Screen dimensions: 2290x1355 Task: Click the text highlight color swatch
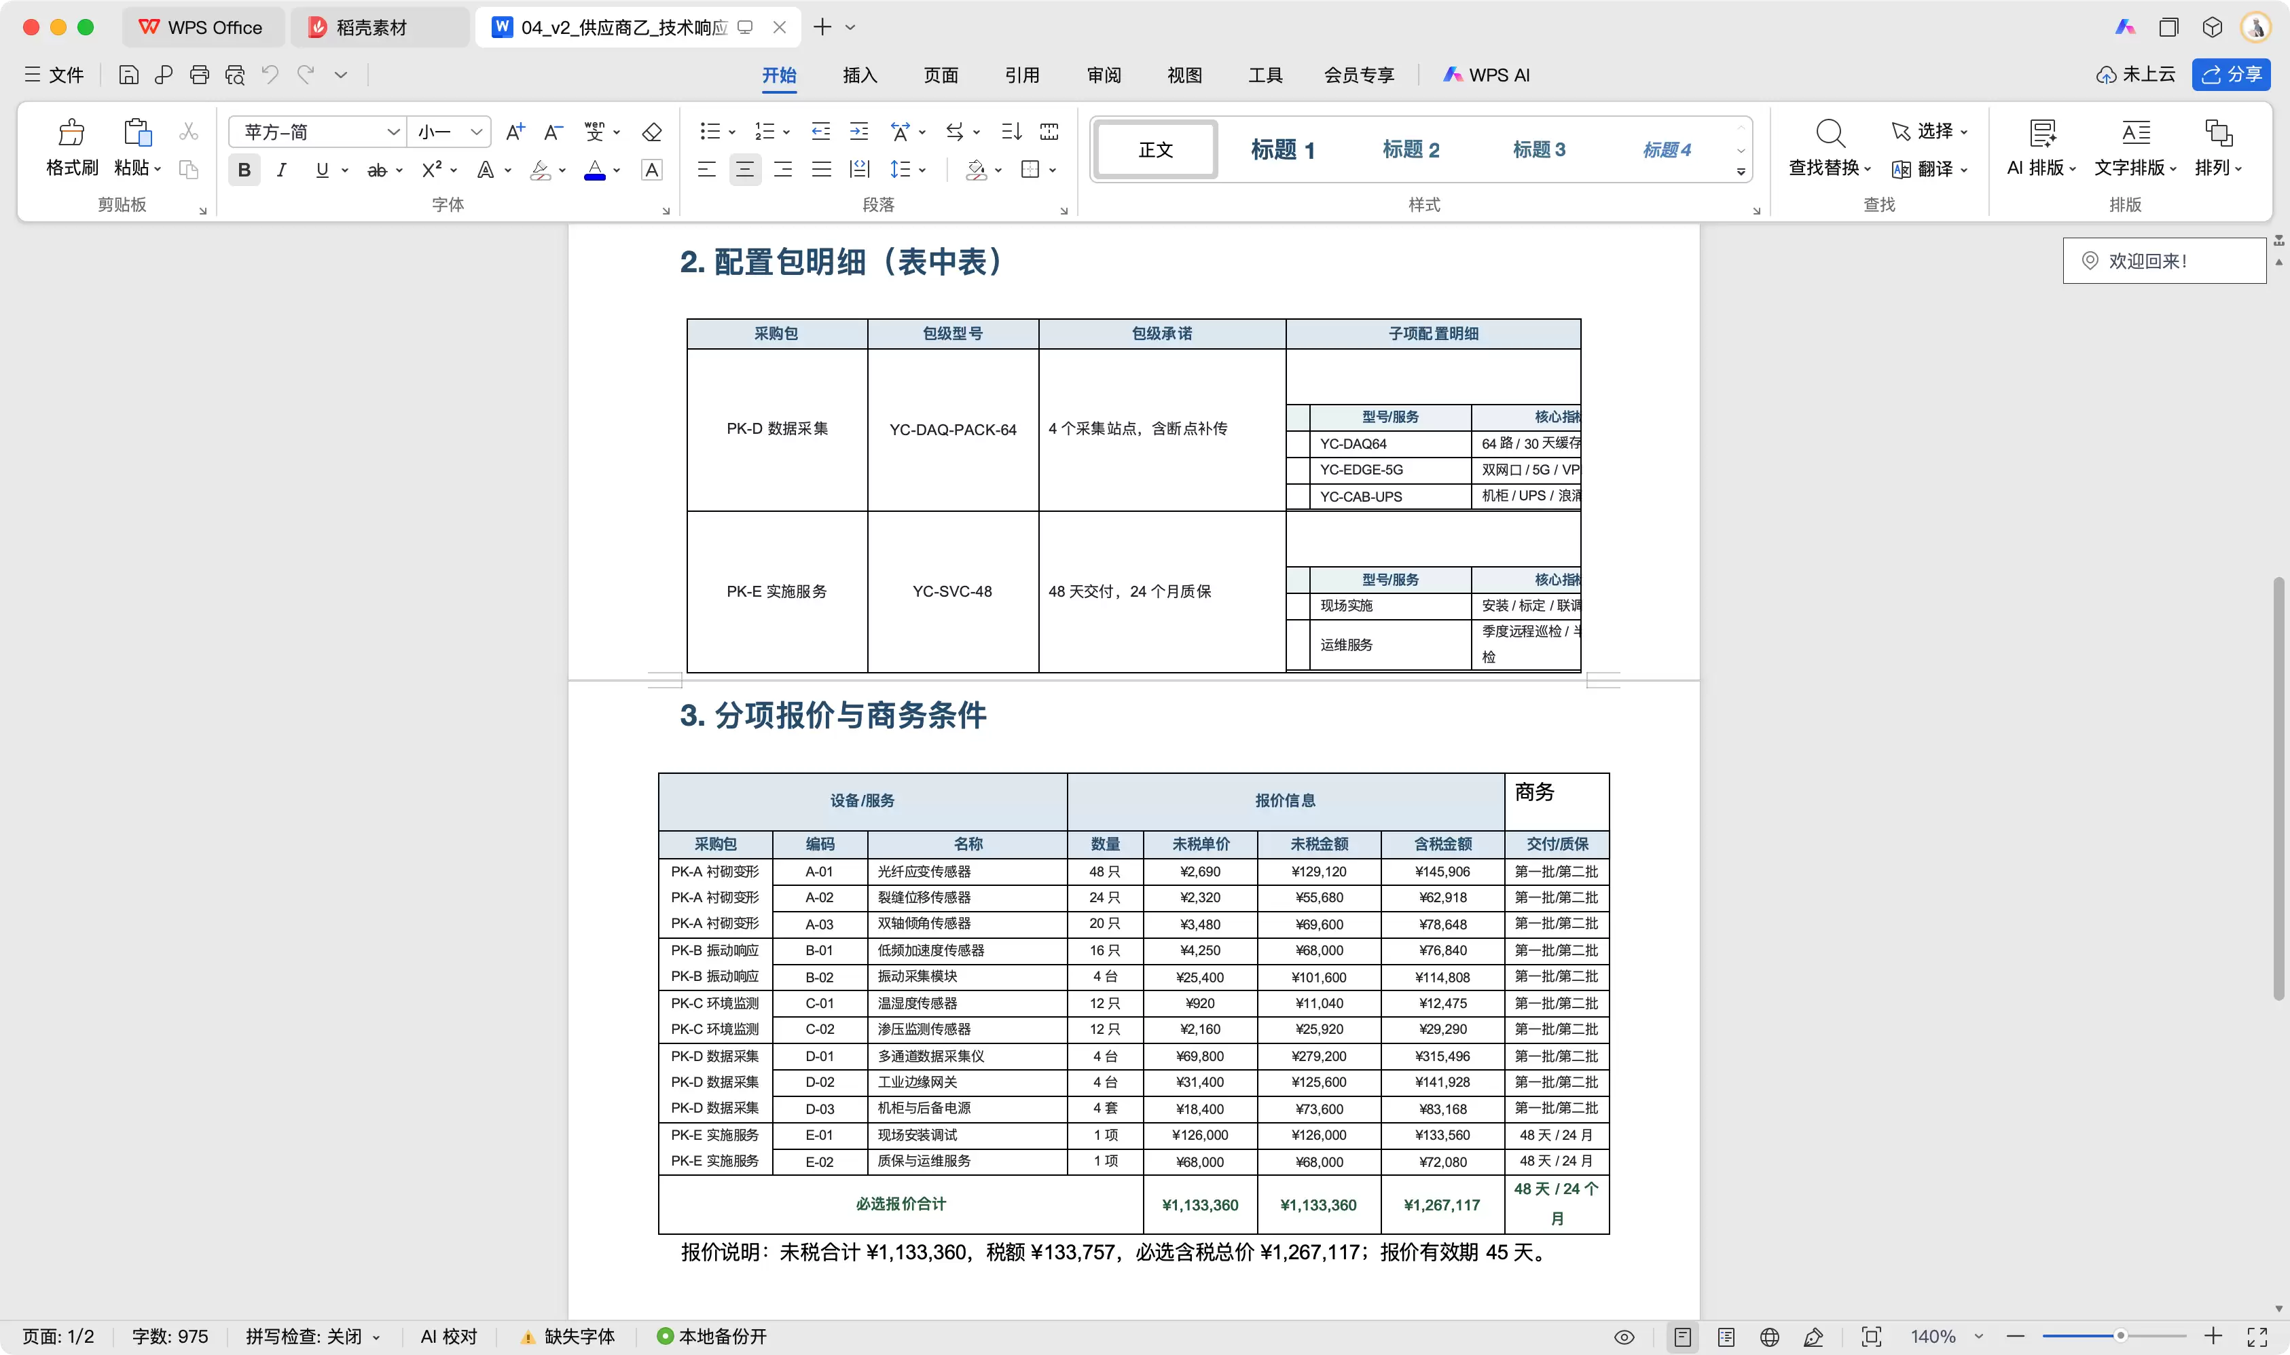[540, 170]
